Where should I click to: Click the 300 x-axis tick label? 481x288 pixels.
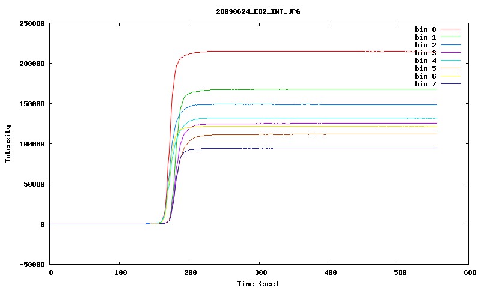pos(261,272)
